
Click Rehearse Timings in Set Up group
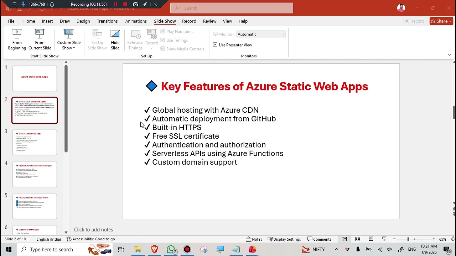135,40
